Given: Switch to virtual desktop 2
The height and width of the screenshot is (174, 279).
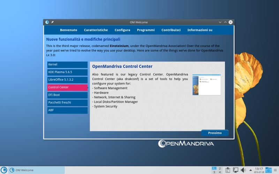Looking at the screenshot, I should click(x=220, y=168).
